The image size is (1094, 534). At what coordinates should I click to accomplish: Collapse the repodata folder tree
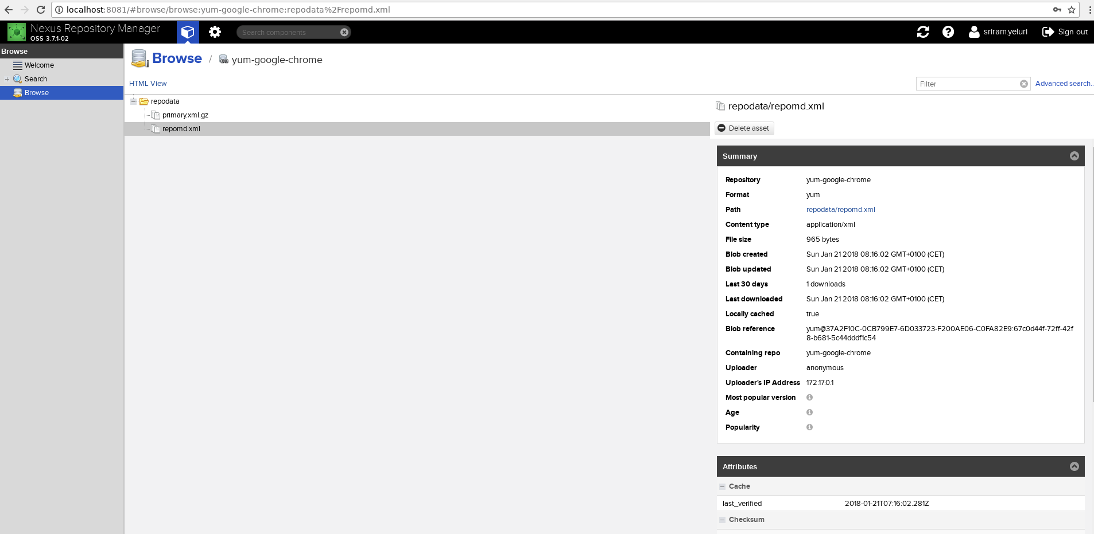[x=133, y=101]
